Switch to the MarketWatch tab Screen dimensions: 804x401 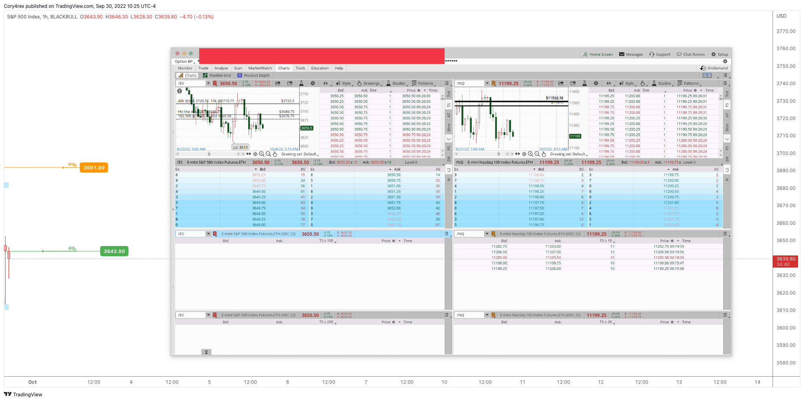260,68
